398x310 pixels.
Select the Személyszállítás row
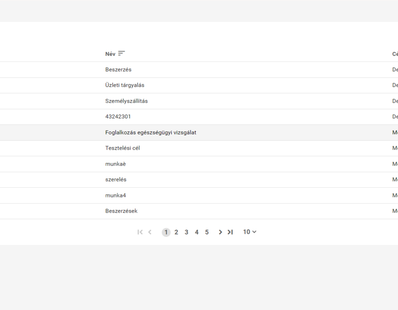click(199, 101)
